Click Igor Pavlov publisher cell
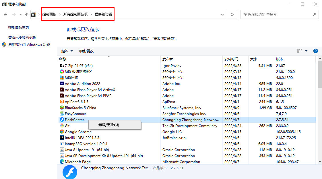322x179 pixels. coord(172,66)
